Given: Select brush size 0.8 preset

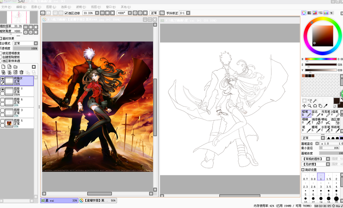Looking at the screenshot, I should tap(313, 177).
